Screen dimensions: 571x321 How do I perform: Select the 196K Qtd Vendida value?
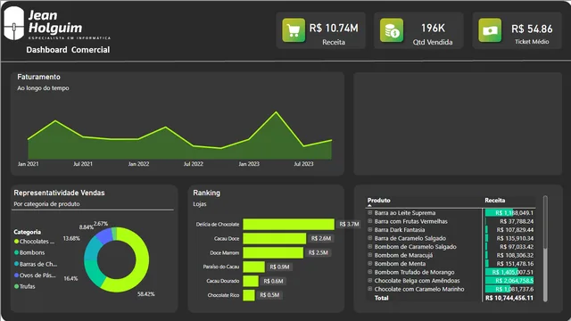coord(433,28)
